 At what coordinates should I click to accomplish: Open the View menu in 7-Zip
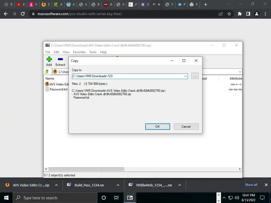point(66,52)
